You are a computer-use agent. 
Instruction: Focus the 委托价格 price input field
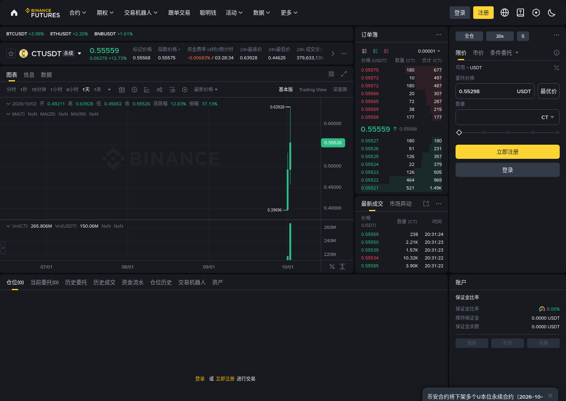click(x=495, y=91)
